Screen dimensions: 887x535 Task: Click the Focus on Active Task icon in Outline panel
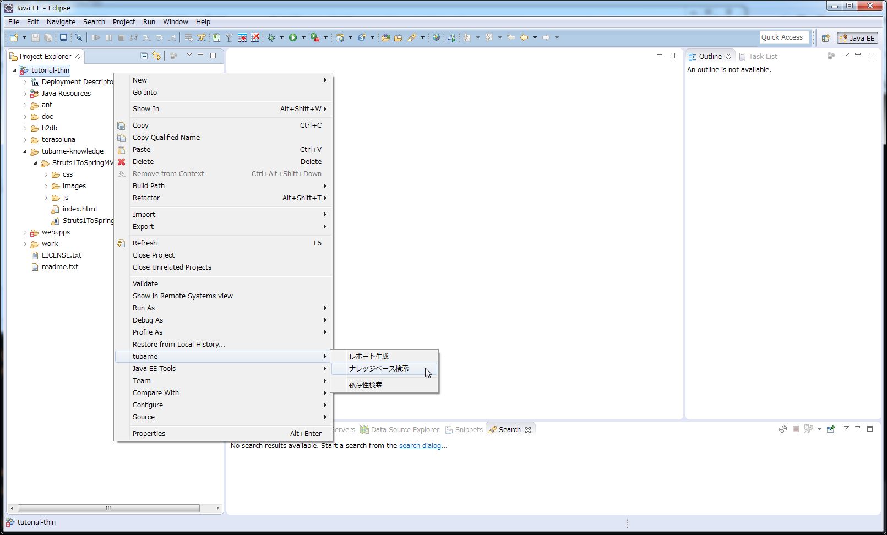(831, 56)
